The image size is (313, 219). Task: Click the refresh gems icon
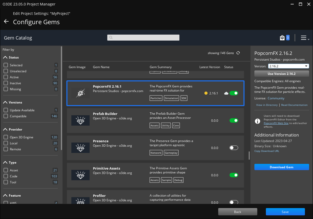click(238, 53)
